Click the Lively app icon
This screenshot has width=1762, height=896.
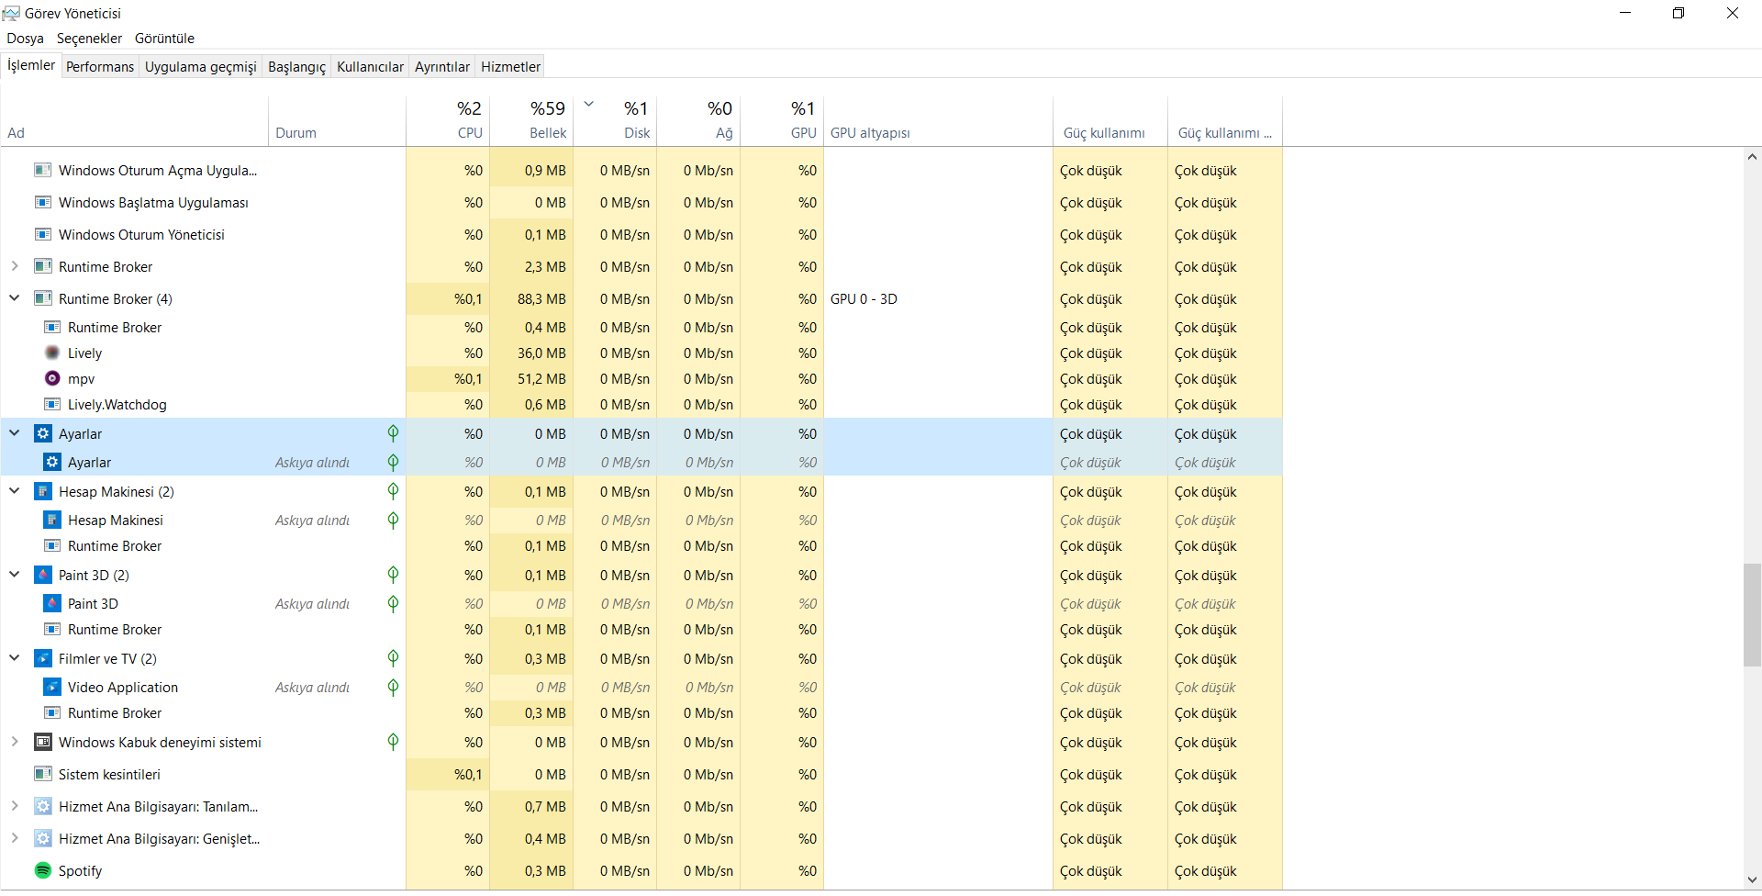pos(52,353)
